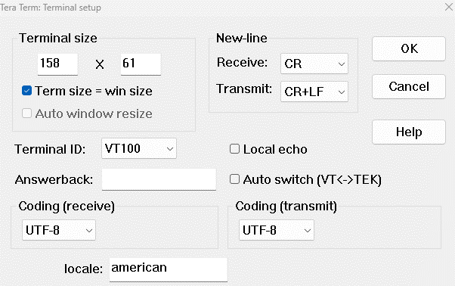Close the Terminal setup window
The image size is (455, 286).
pyautogui.click(x=449, y=7)
